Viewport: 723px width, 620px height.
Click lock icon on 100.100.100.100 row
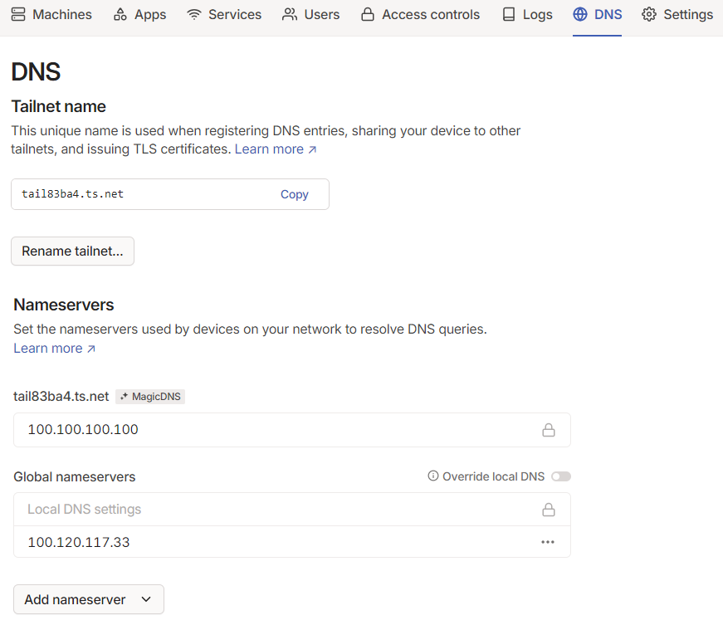pos(548,430)
